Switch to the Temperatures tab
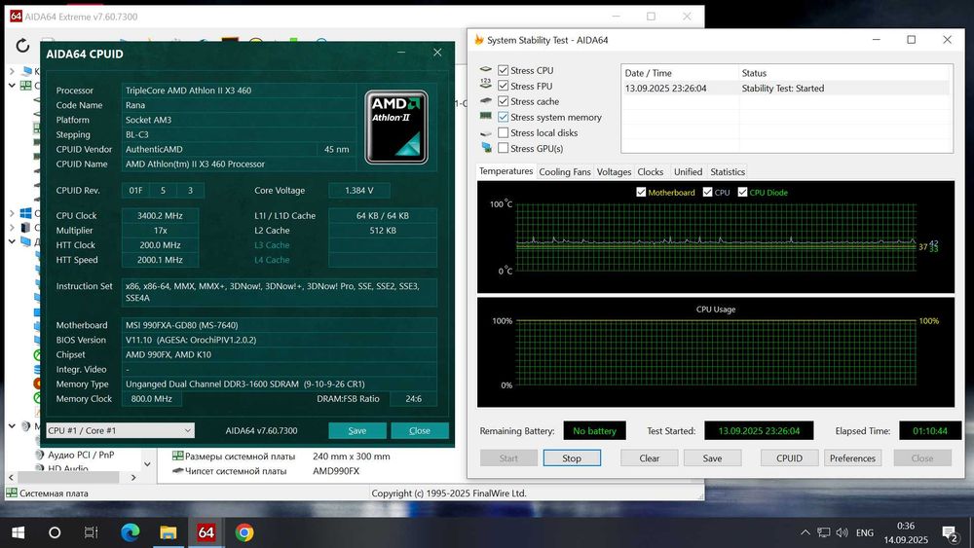The width and height of the screenshot is (974, 548). tap(506, 170)
